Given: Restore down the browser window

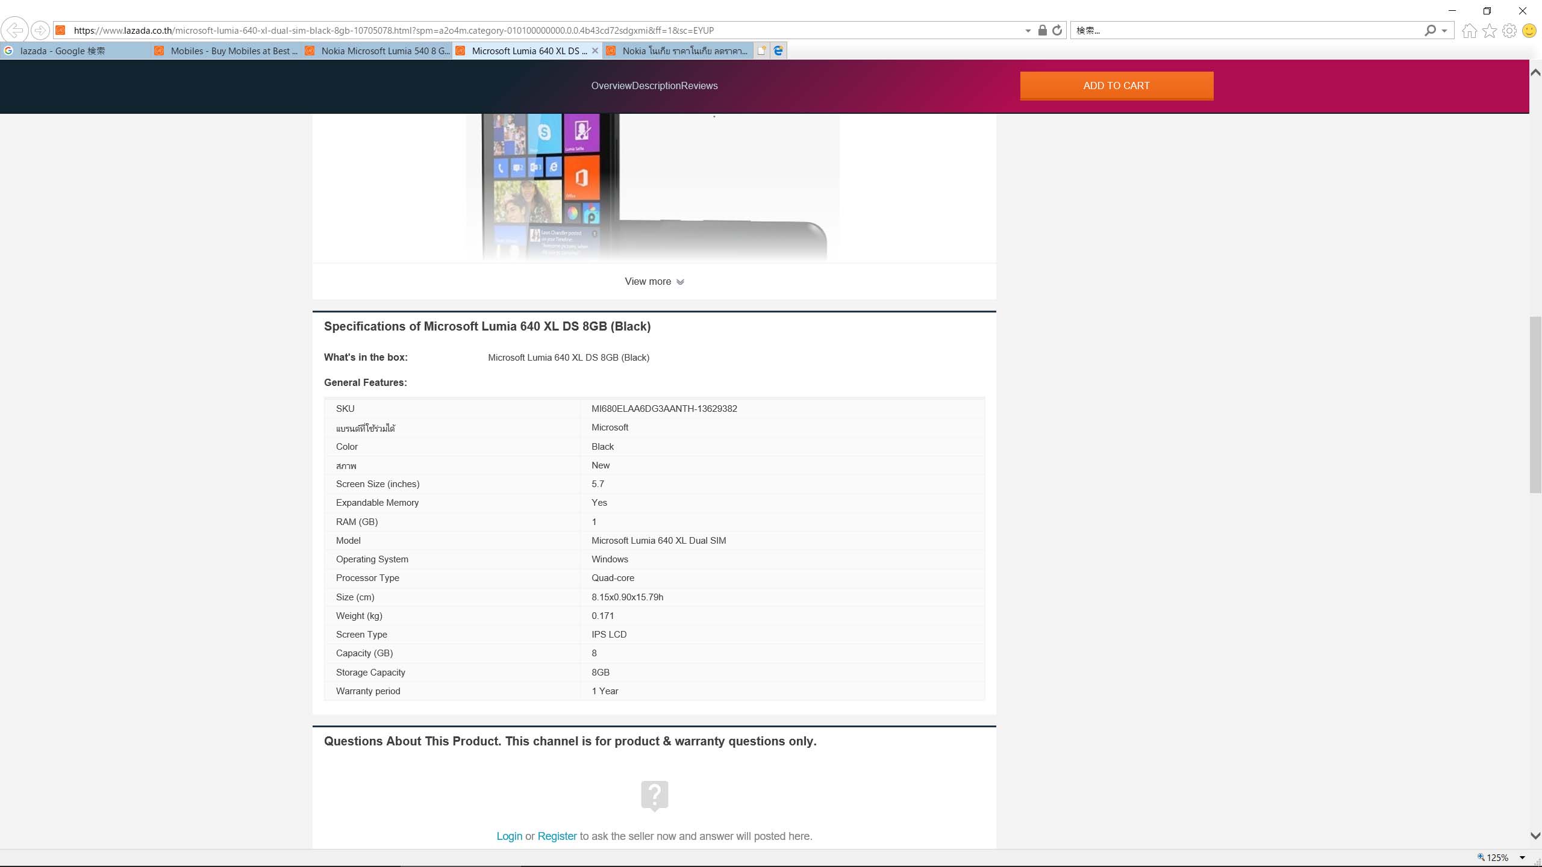Looking at the screenshot, I should [x=1487, y=11].
